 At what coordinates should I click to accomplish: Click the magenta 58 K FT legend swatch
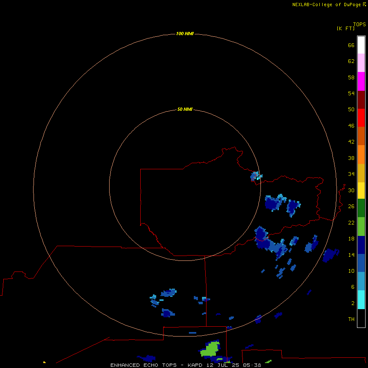point(361,81)
